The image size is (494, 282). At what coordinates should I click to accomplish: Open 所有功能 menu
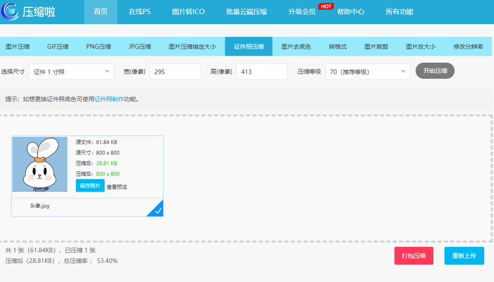point(399,12)
